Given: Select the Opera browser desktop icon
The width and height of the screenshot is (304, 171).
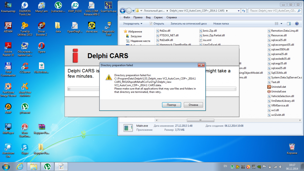Looking at the screenshot, I should point(42,48).
